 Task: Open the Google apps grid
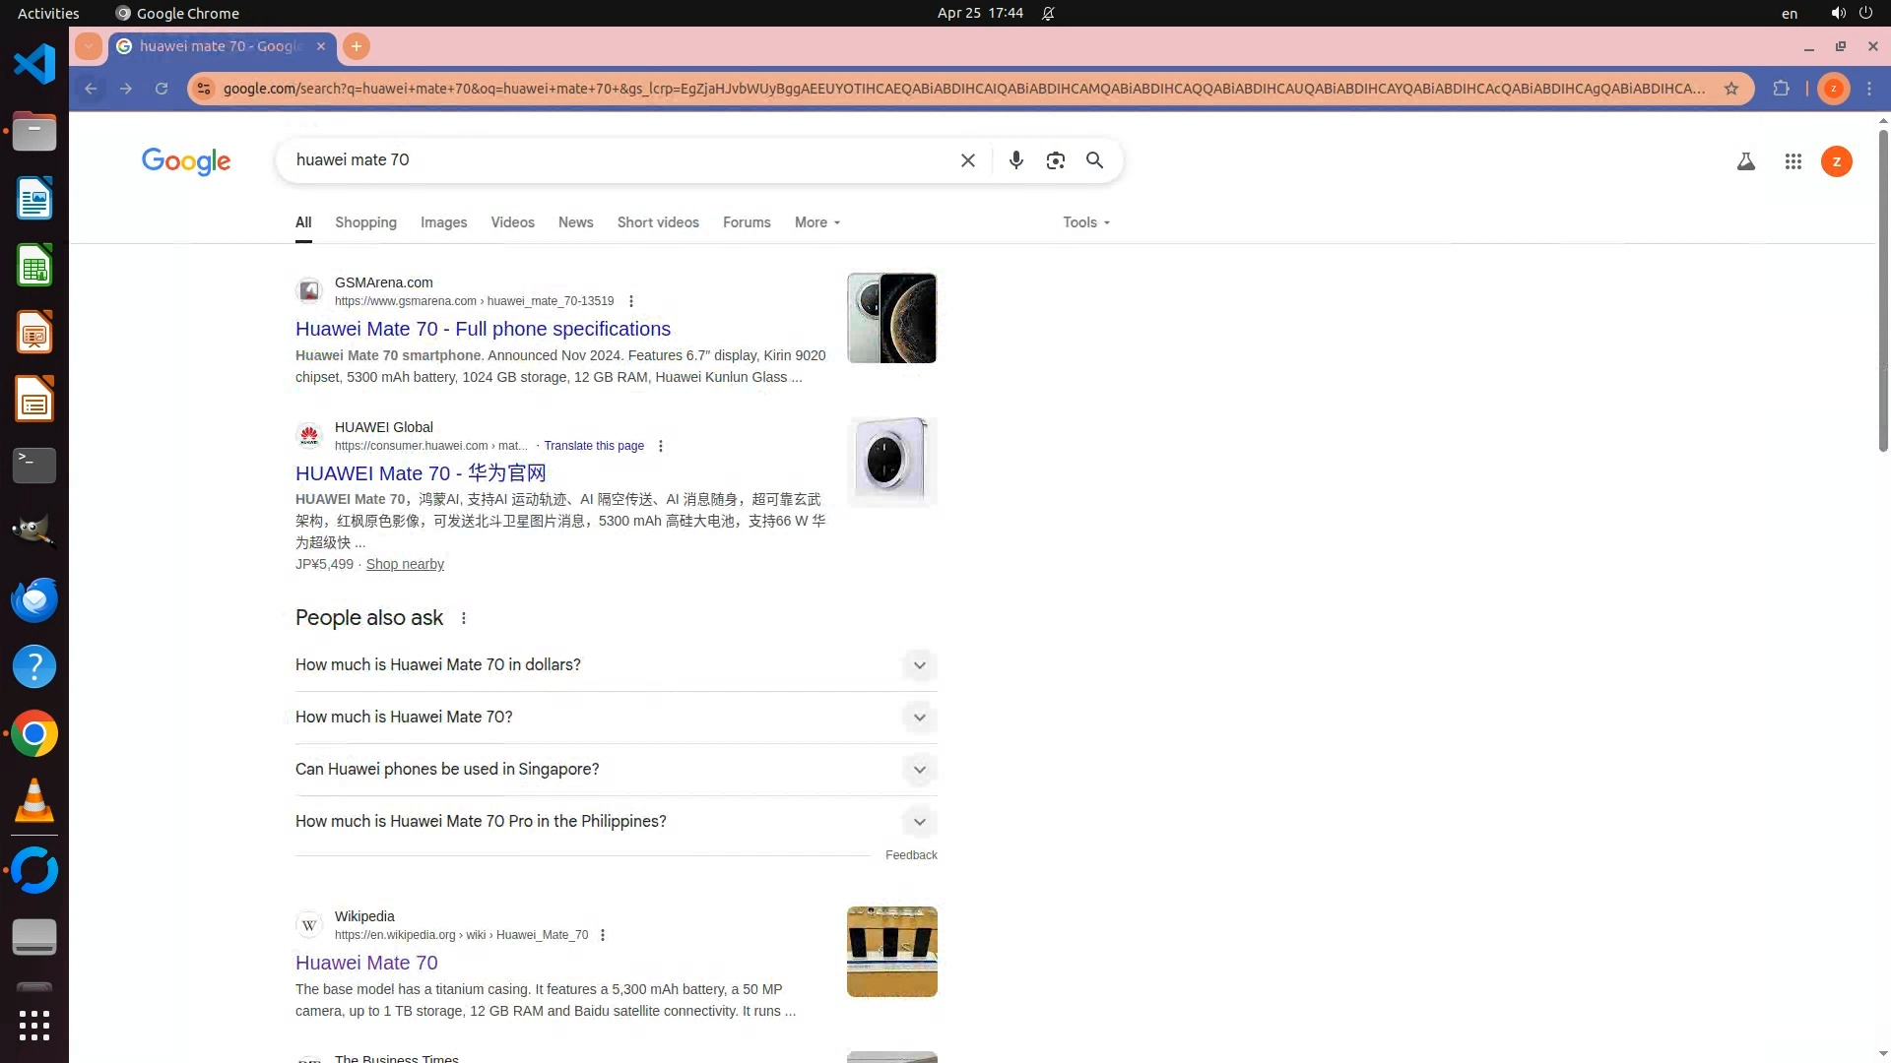(x=1793, y=161)
